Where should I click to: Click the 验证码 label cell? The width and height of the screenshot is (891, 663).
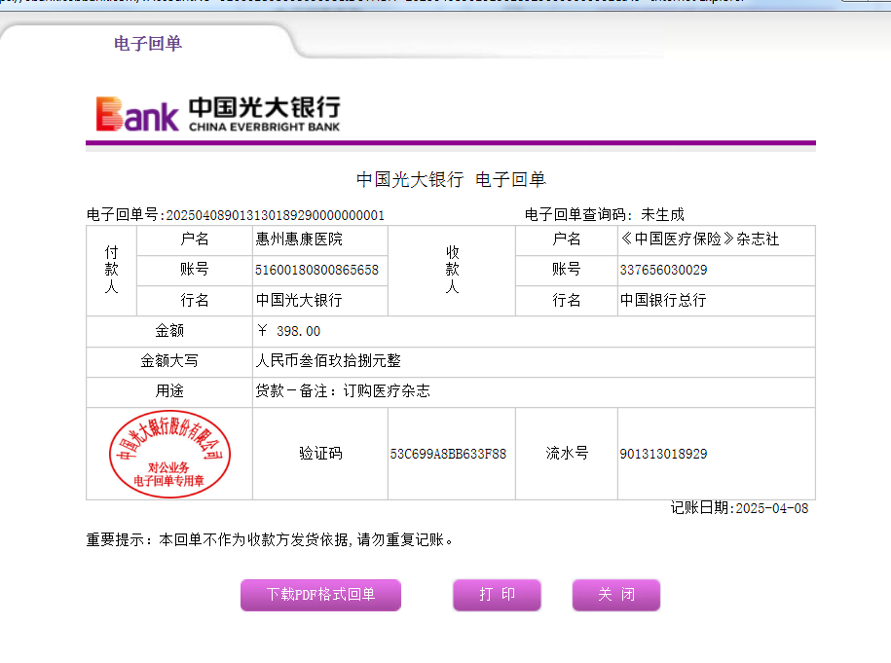click(320, 454)
